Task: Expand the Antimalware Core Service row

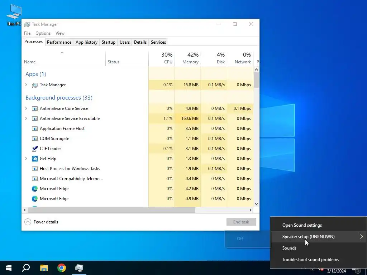Action: point(26,108)
